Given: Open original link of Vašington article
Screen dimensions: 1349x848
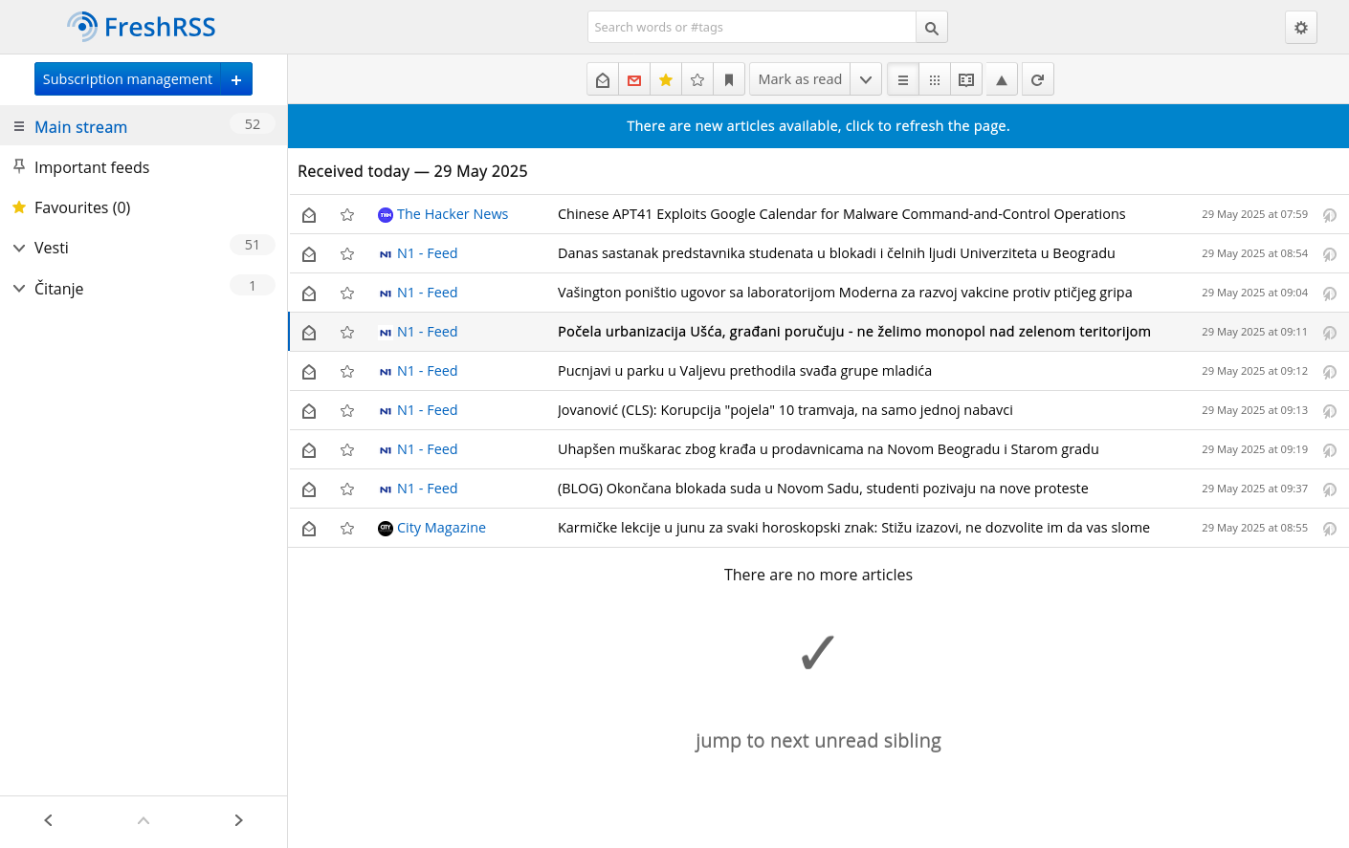Looking at the screenshot, I should (x=1330, y=294).
